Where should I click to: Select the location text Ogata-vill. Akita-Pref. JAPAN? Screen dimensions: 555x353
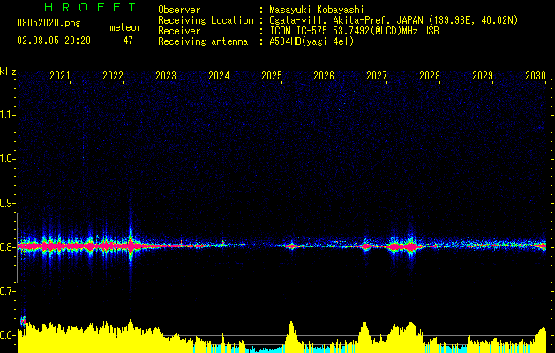pyautogui.click(x=346, y=20)
